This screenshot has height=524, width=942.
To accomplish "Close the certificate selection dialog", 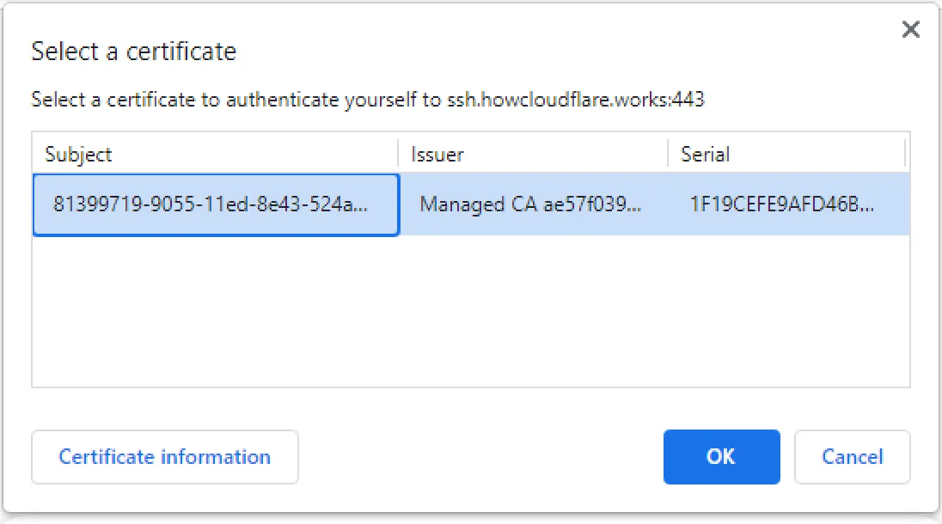I will pos(911,28).
